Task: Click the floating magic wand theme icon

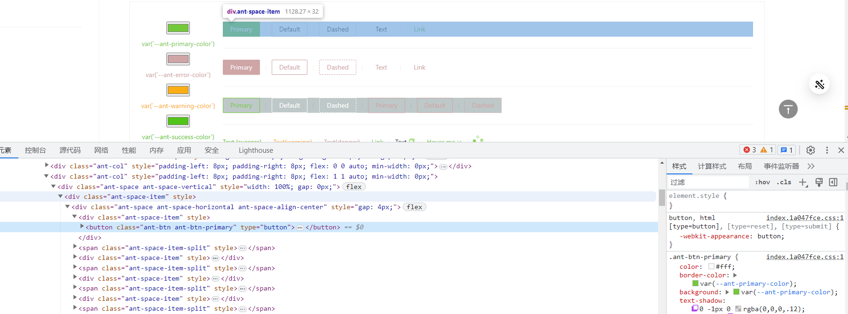Action: coord(819,84)
